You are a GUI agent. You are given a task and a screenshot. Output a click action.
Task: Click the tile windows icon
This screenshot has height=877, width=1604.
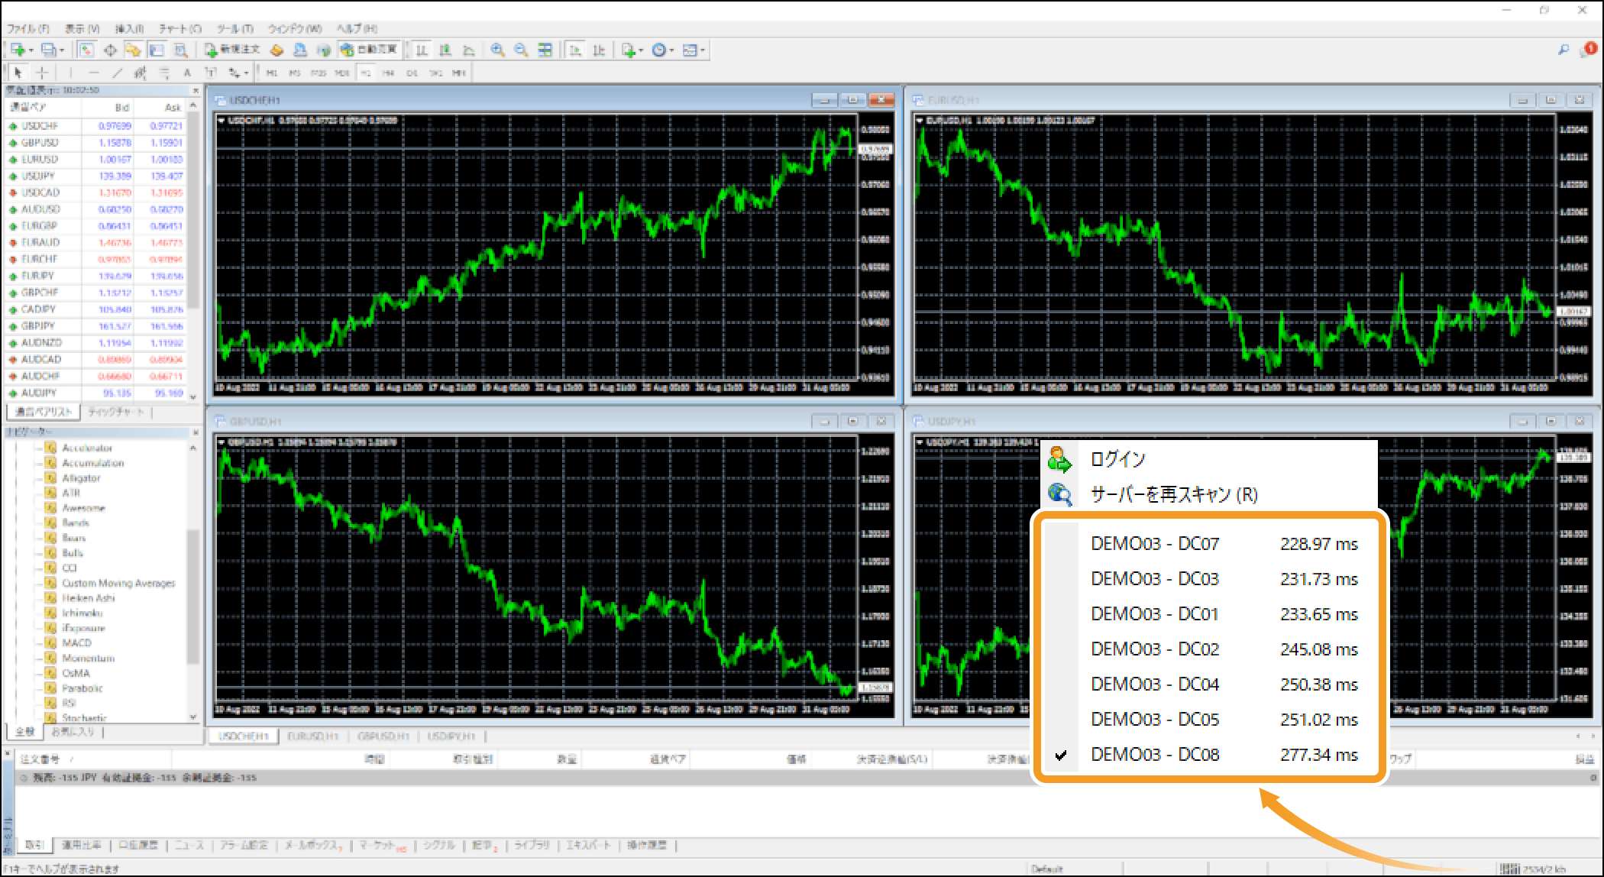(x=545, y=50)
